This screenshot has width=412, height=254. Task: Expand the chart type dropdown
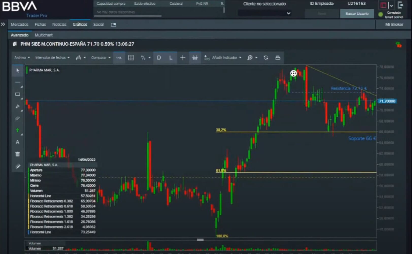coord(81,58)
